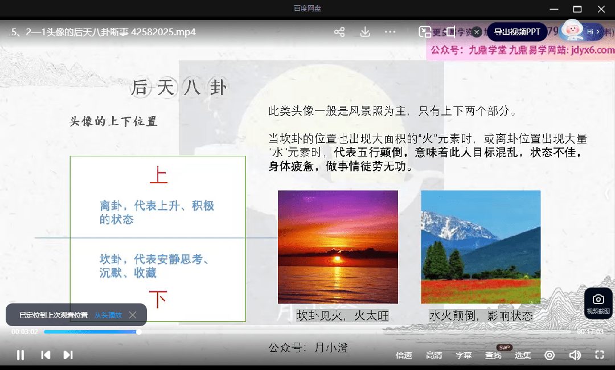Switch to picture-in-picture mini window
Image resolution: width=615 pixels, height=370 pixels.
tap(425, 32)
